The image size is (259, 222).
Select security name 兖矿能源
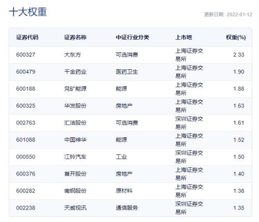pos(75,89)
